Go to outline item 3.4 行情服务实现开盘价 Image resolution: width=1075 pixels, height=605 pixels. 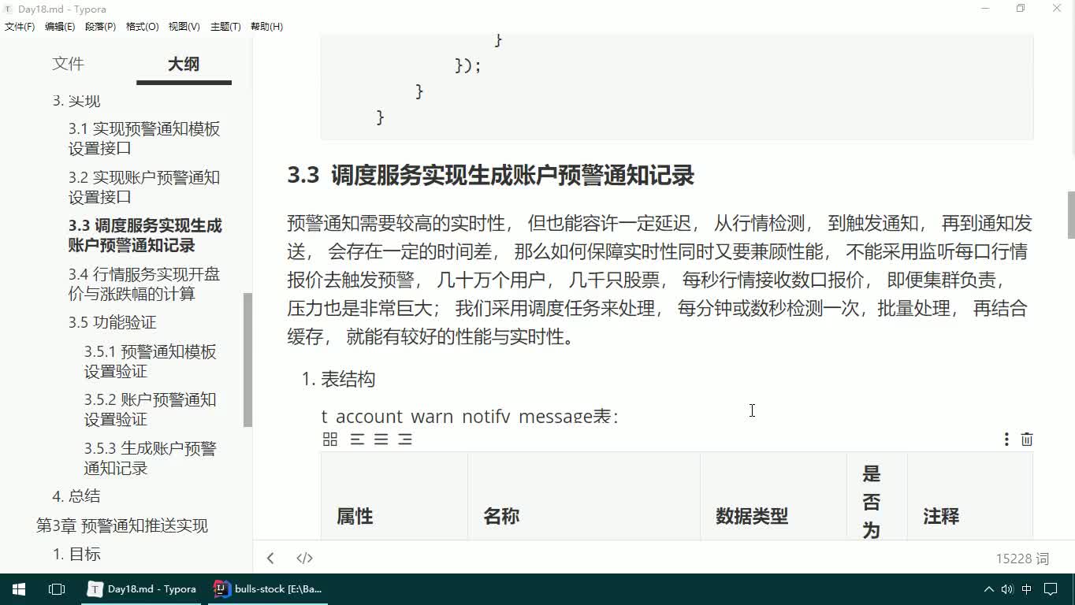click(x=144, y=284)
